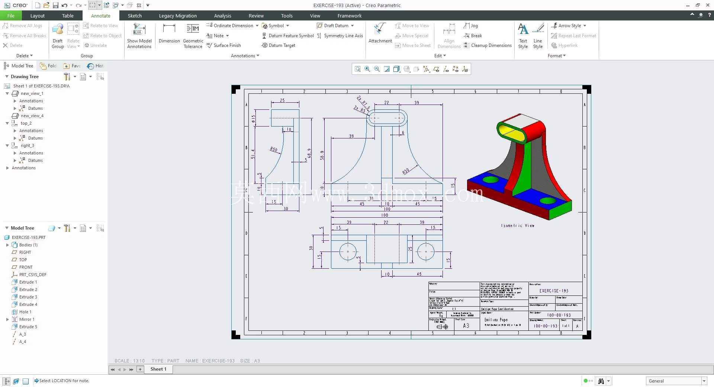The width and height of the screenshot is (714, 387).
Task: Open Text Style settings
Action: click(x=523, y=36)
